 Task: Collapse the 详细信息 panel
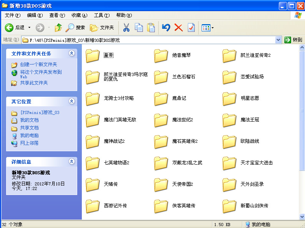72,161
